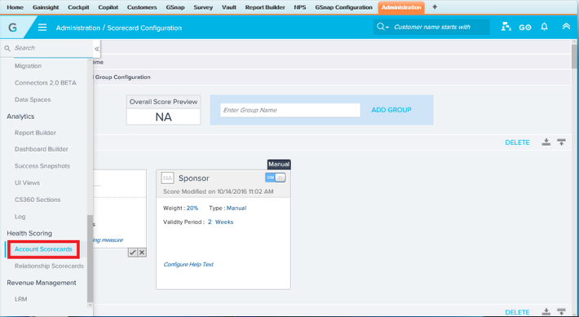Open the Report Builder tab

click(x=265, y=7)
